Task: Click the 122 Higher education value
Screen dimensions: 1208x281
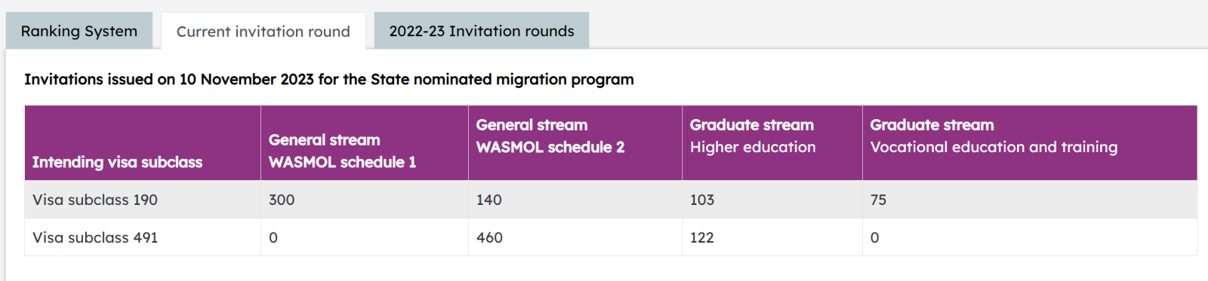Action: [702, 237]
